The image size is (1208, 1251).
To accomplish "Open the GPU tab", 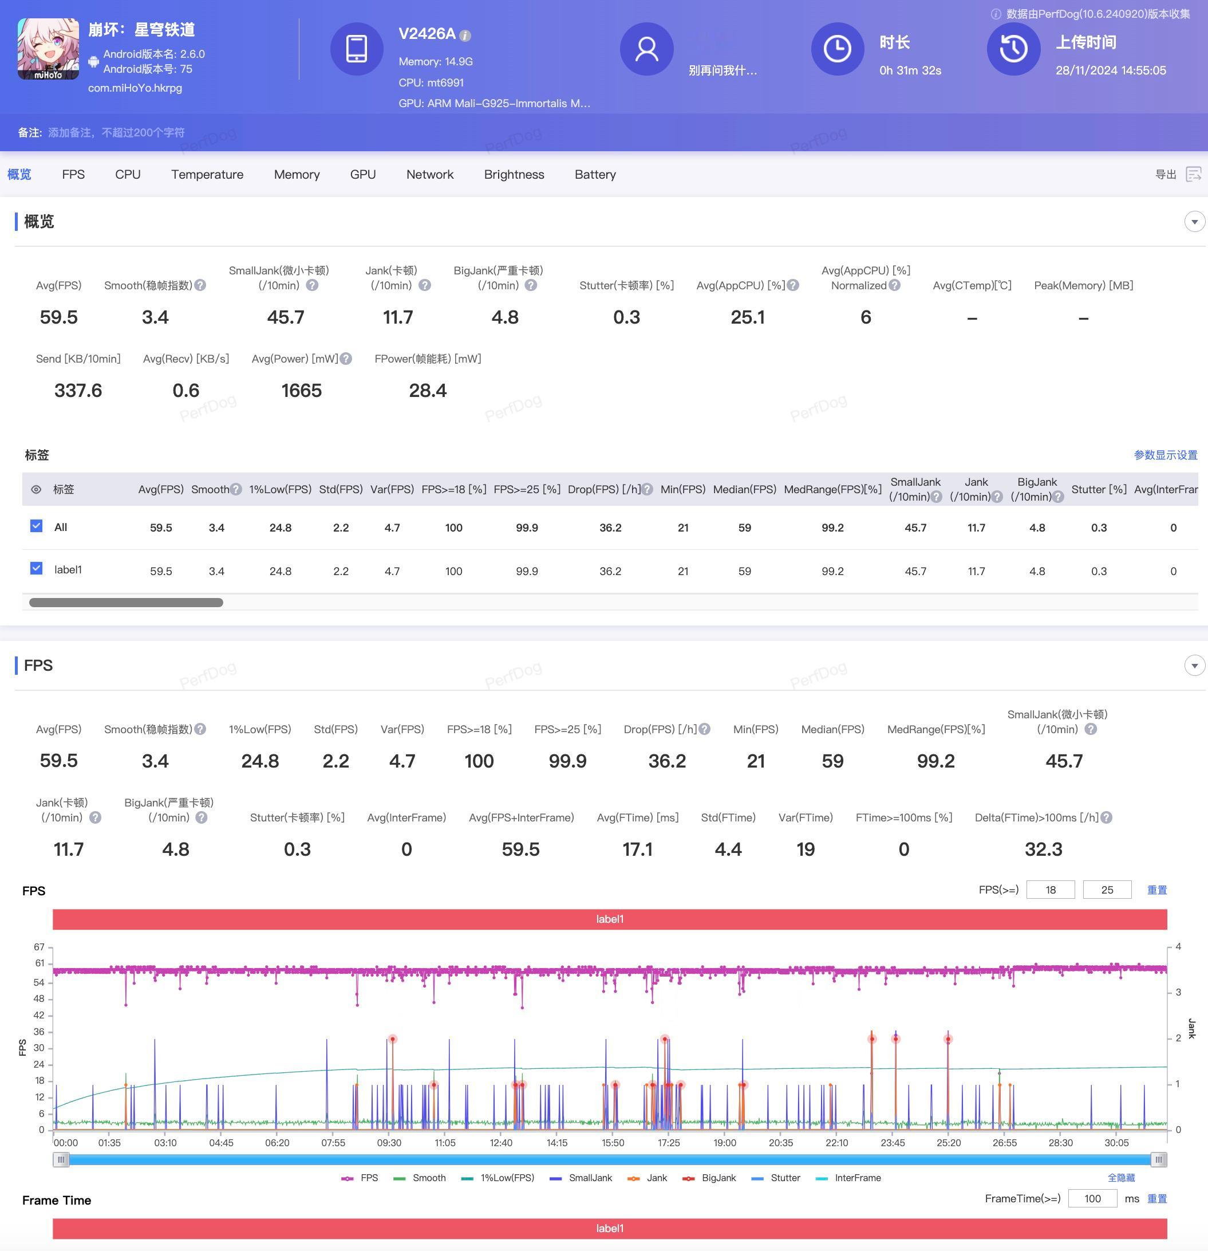I will point(363,174).
